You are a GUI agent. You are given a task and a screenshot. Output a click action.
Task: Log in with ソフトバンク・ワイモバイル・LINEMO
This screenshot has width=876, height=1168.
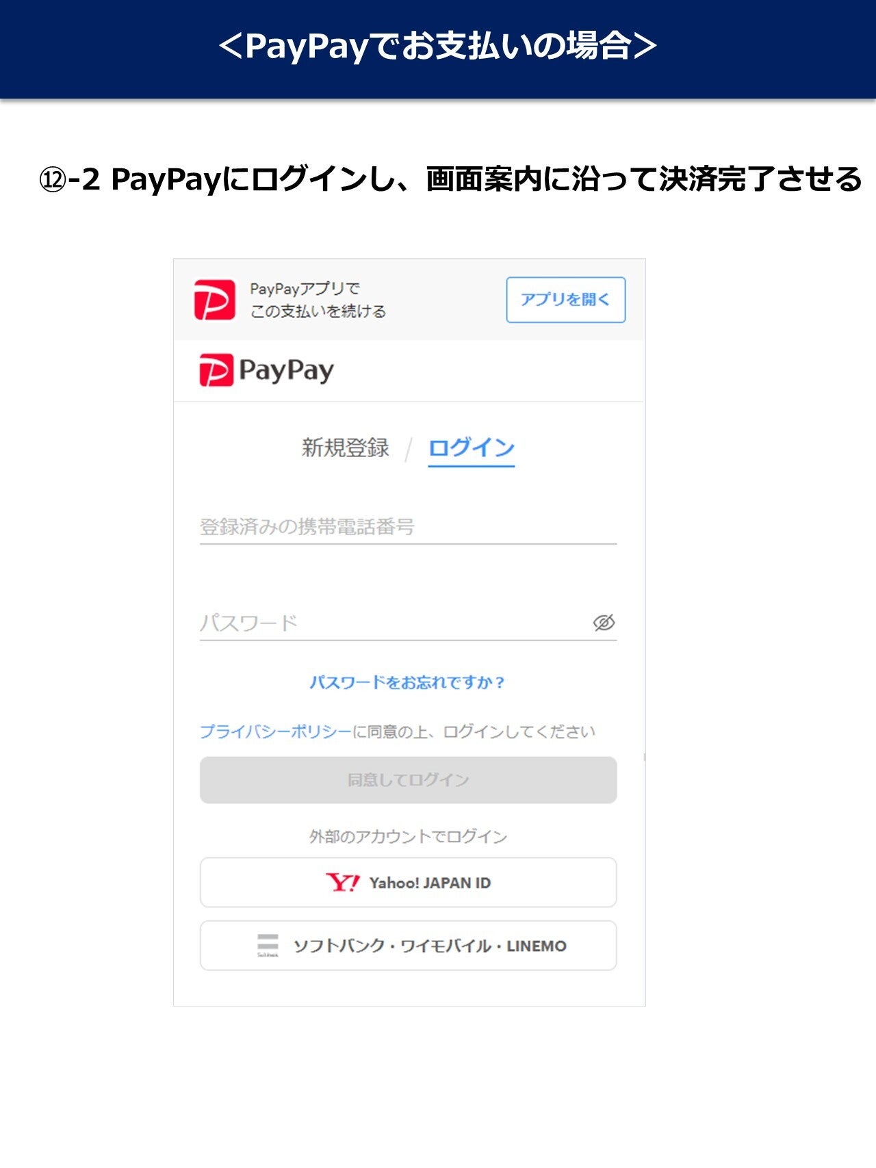[x=408, y=946]
